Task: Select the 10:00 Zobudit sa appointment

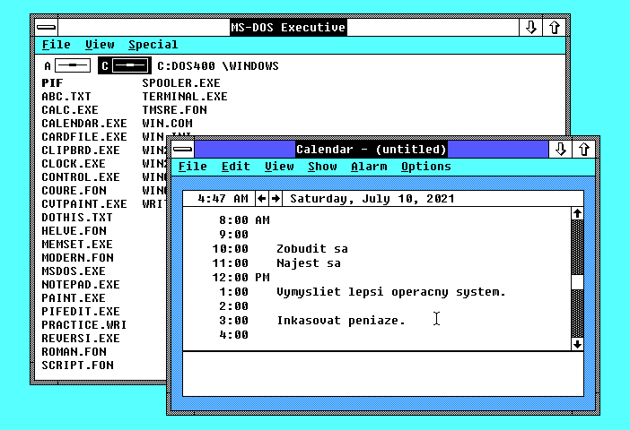Action: [311, 249]
